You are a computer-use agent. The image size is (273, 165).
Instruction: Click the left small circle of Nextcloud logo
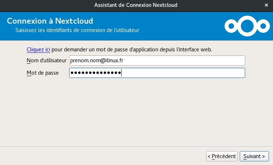pyautogui.click(x=231, y=26)
